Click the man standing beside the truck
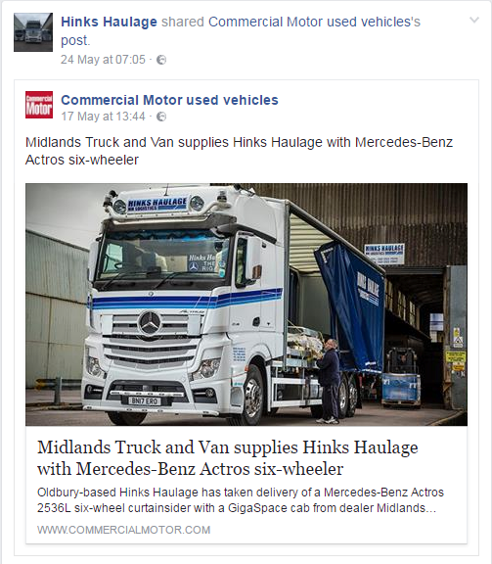 coord(330,381)
